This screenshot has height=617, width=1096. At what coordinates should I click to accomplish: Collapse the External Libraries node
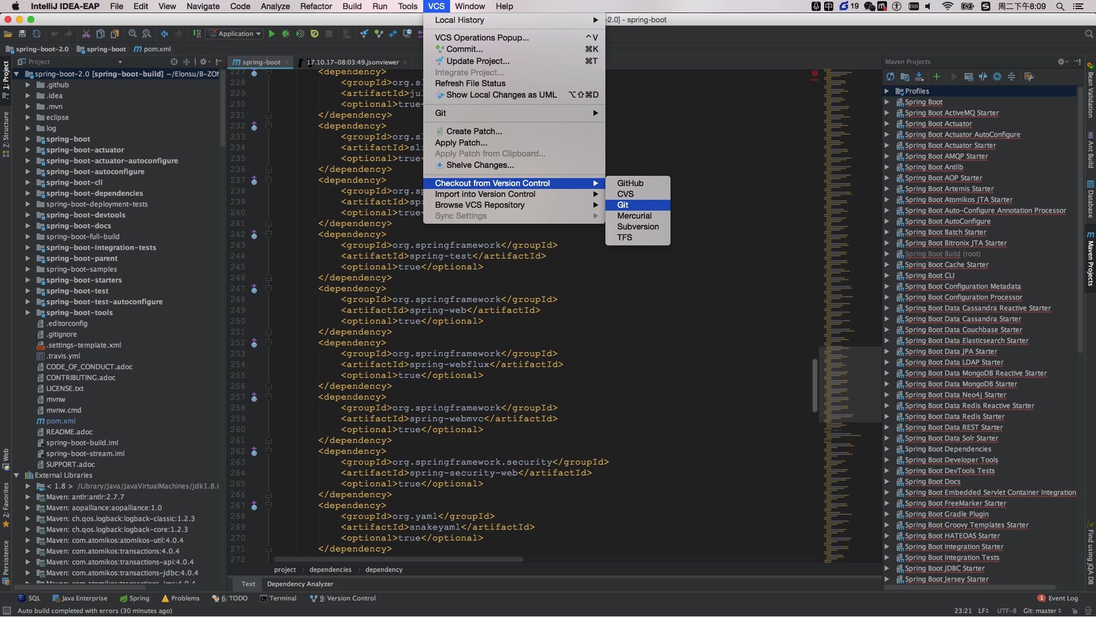pos(16,475)
